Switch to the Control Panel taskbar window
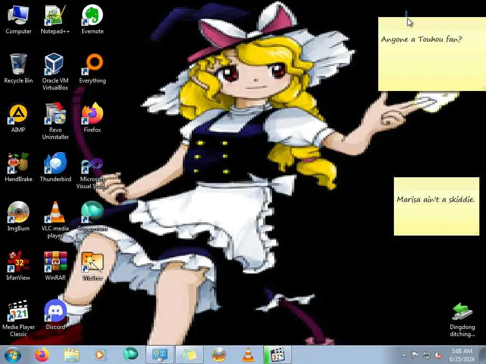Image resolution: width=486 pixels, height=364 pixels. tap(160, 355)
